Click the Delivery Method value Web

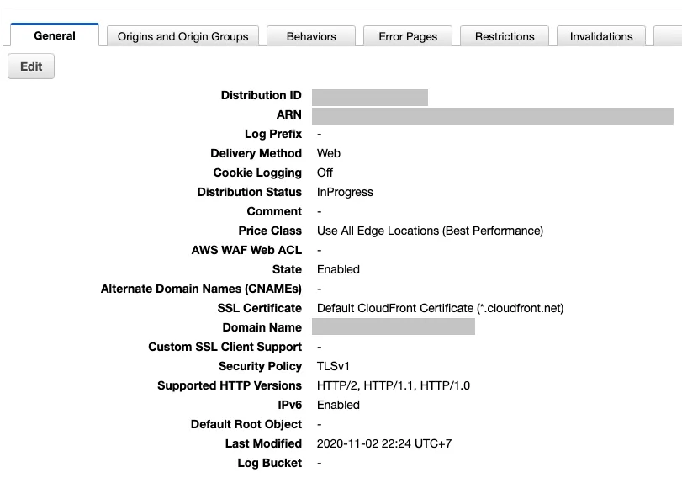[329, 153]
